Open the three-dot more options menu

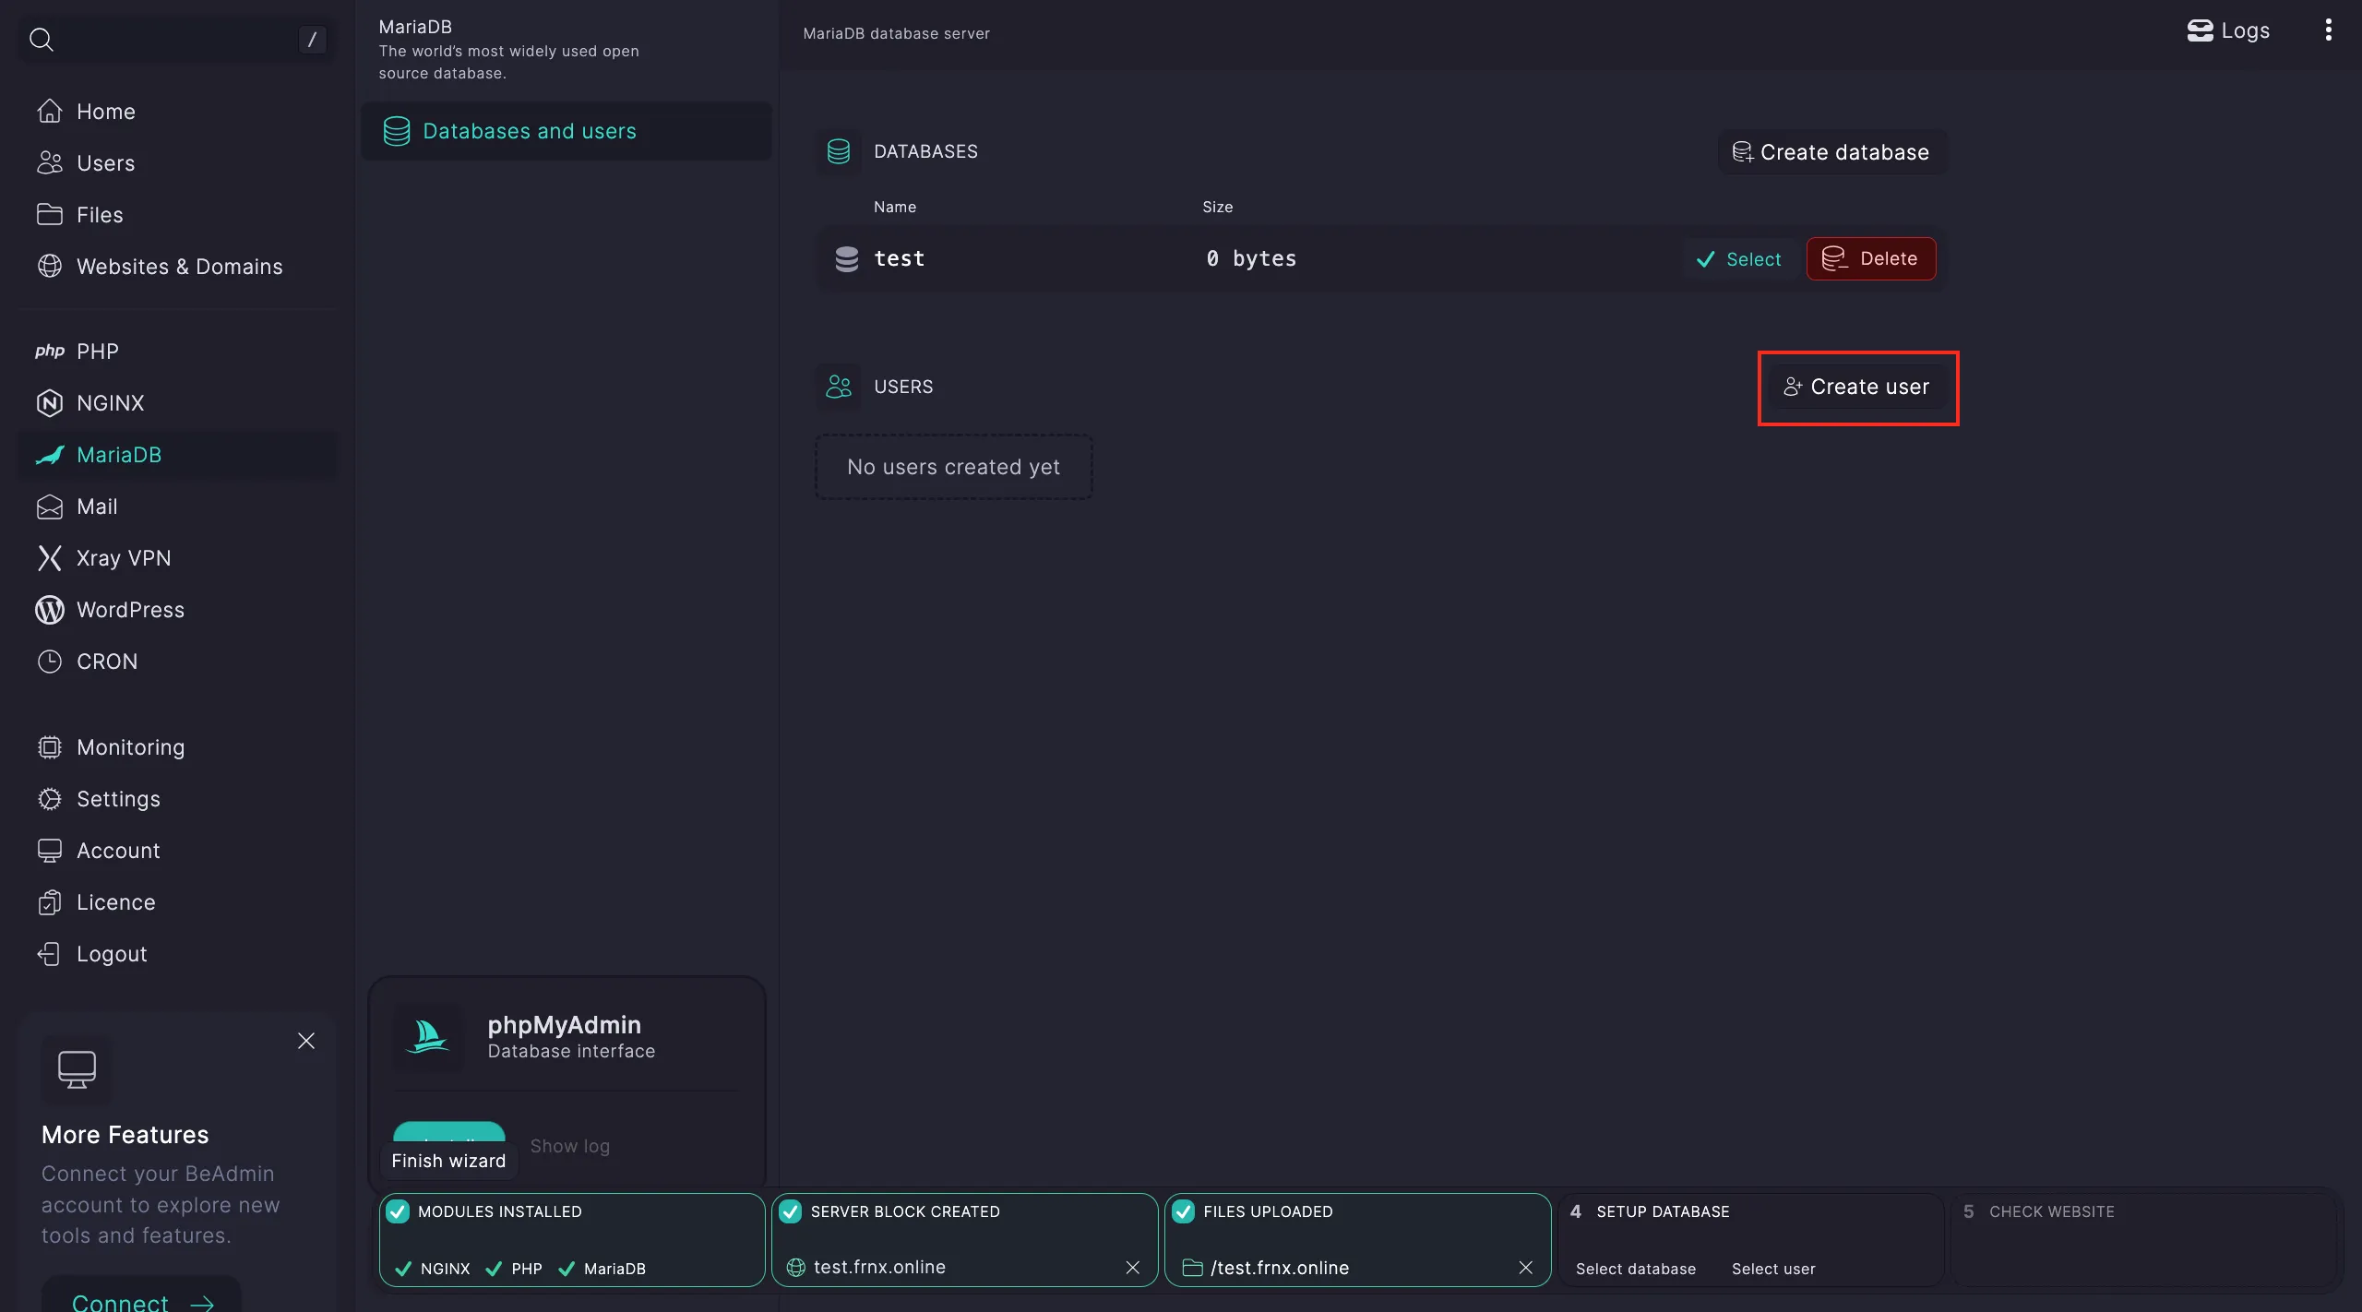click(x=2329, y=30)
